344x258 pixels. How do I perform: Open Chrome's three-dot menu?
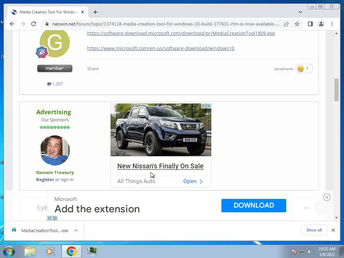pos(332,24)
